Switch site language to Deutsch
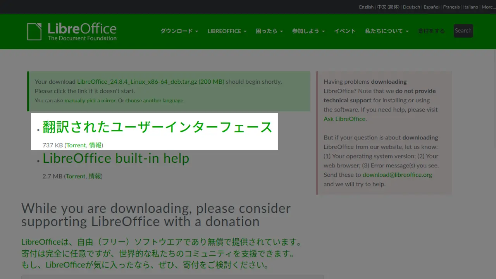496x279 pixels. pyautogui.click(x=411, y=7)
